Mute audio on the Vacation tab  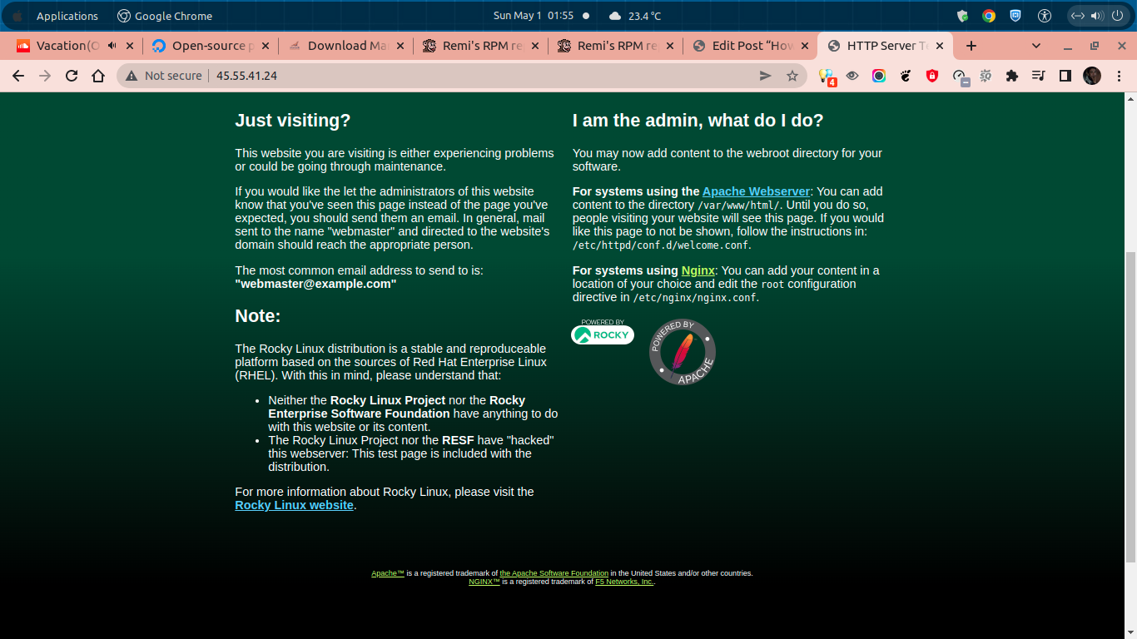pyautogui.click(x=112, y=46)
